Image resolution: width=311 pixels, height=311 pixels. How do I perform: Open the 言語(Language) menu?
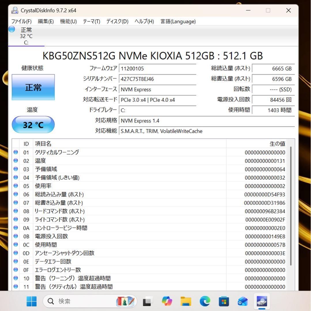(178, 21)
